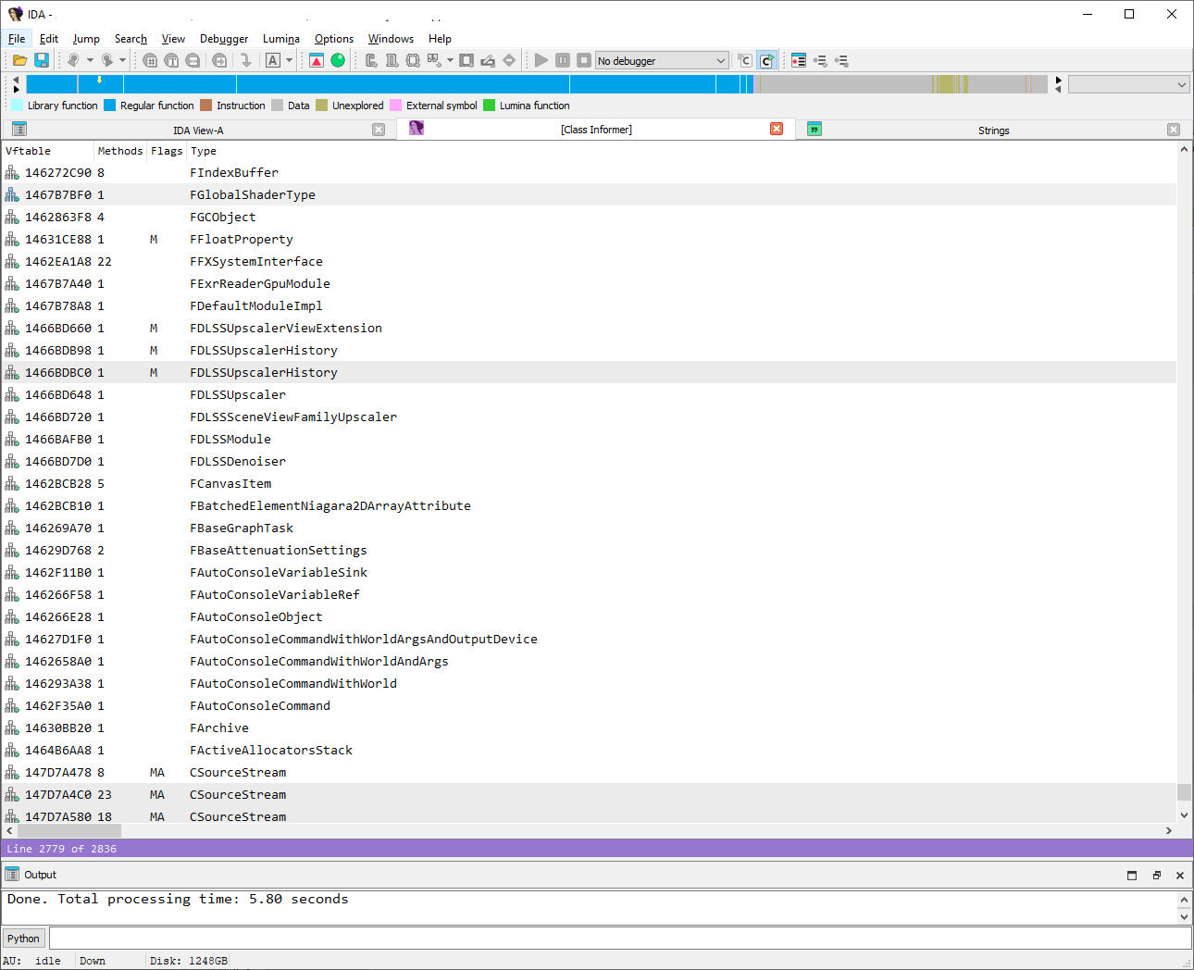
Task: Click the pencil edit/patch toolbar icon
Action: tap(488, 60)
